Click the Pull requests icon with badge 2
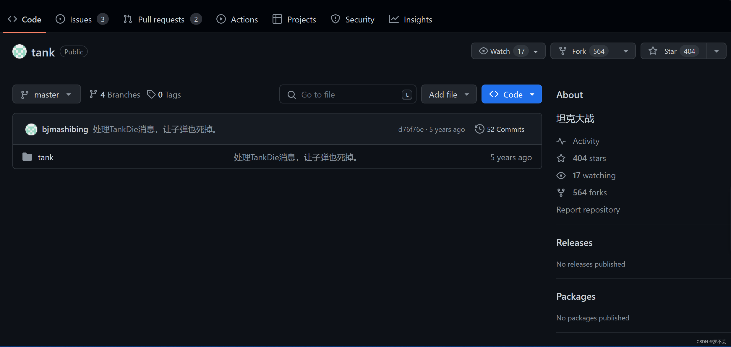The height and width of the screenshot is (347, 731). (x=161, y=20)
